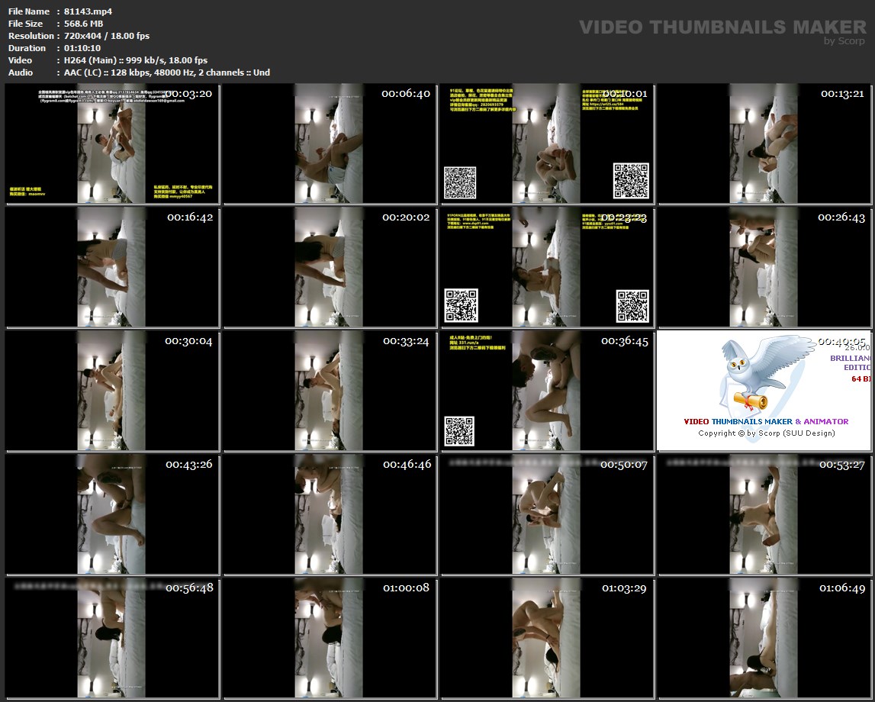Click the left QR code in 00:23:23 thumbnail
This screenshot has height=702, width=875.
pos(462,305)
